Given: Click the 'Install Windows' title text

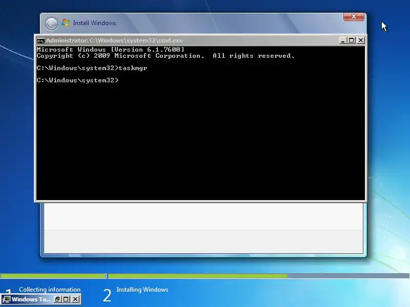Looking at the screenshot, I should click(x=94, y=23).
